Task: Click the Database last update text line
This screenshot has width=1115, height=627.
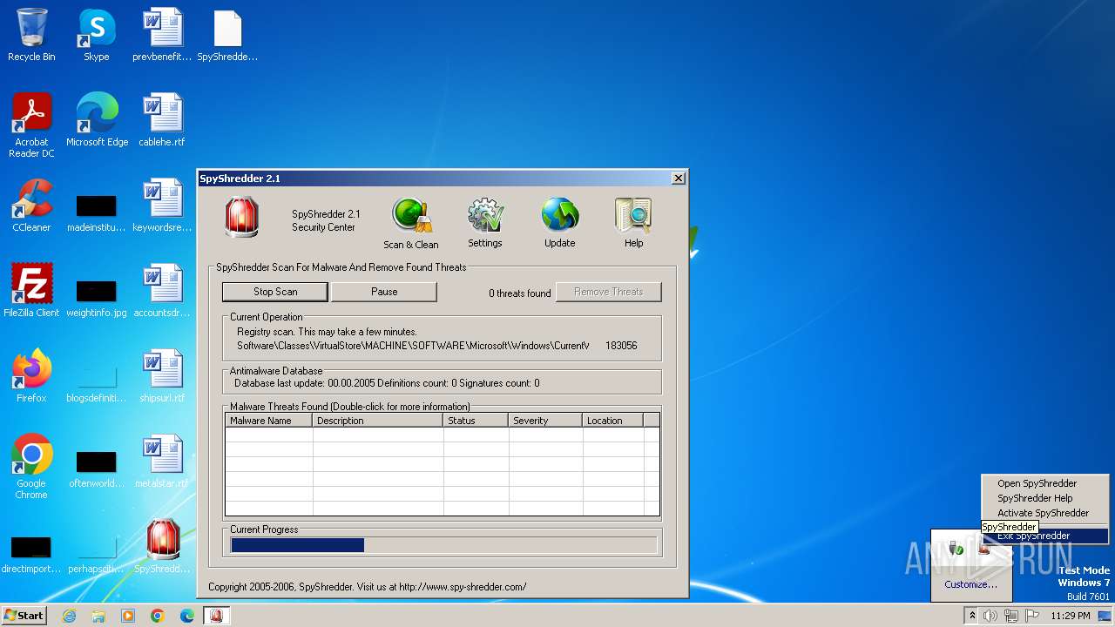Action: (387, 383)
